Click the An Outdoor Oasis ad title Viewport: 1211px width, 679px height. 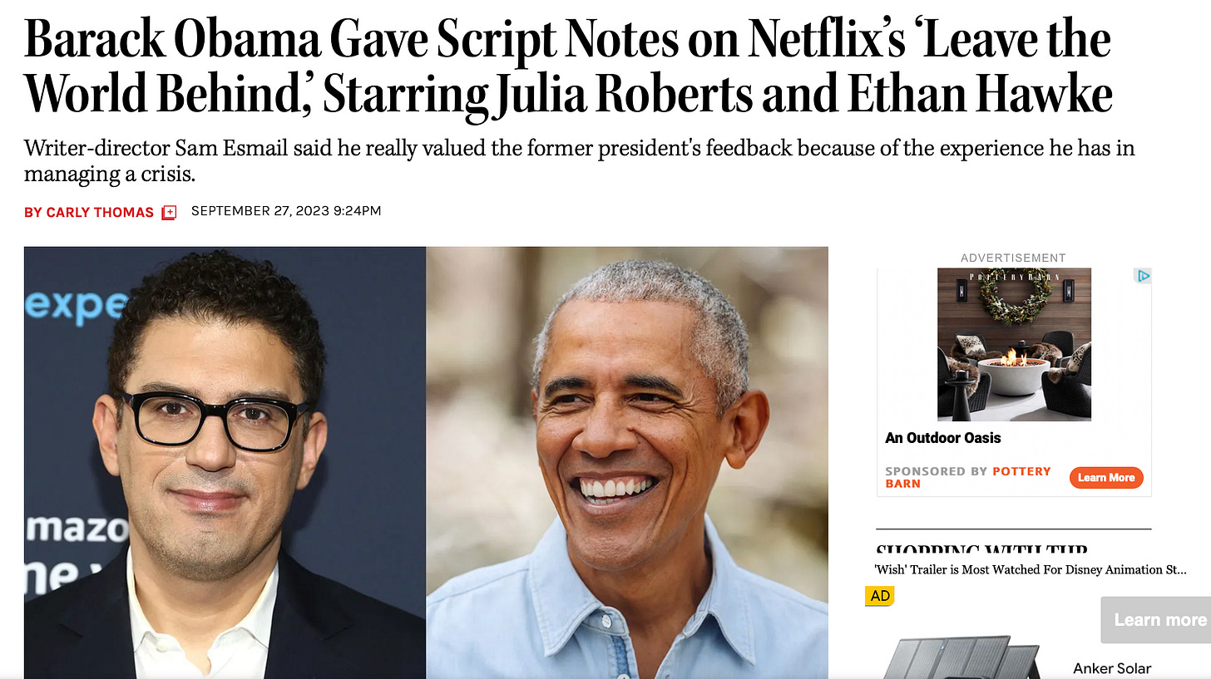(943, 437)
